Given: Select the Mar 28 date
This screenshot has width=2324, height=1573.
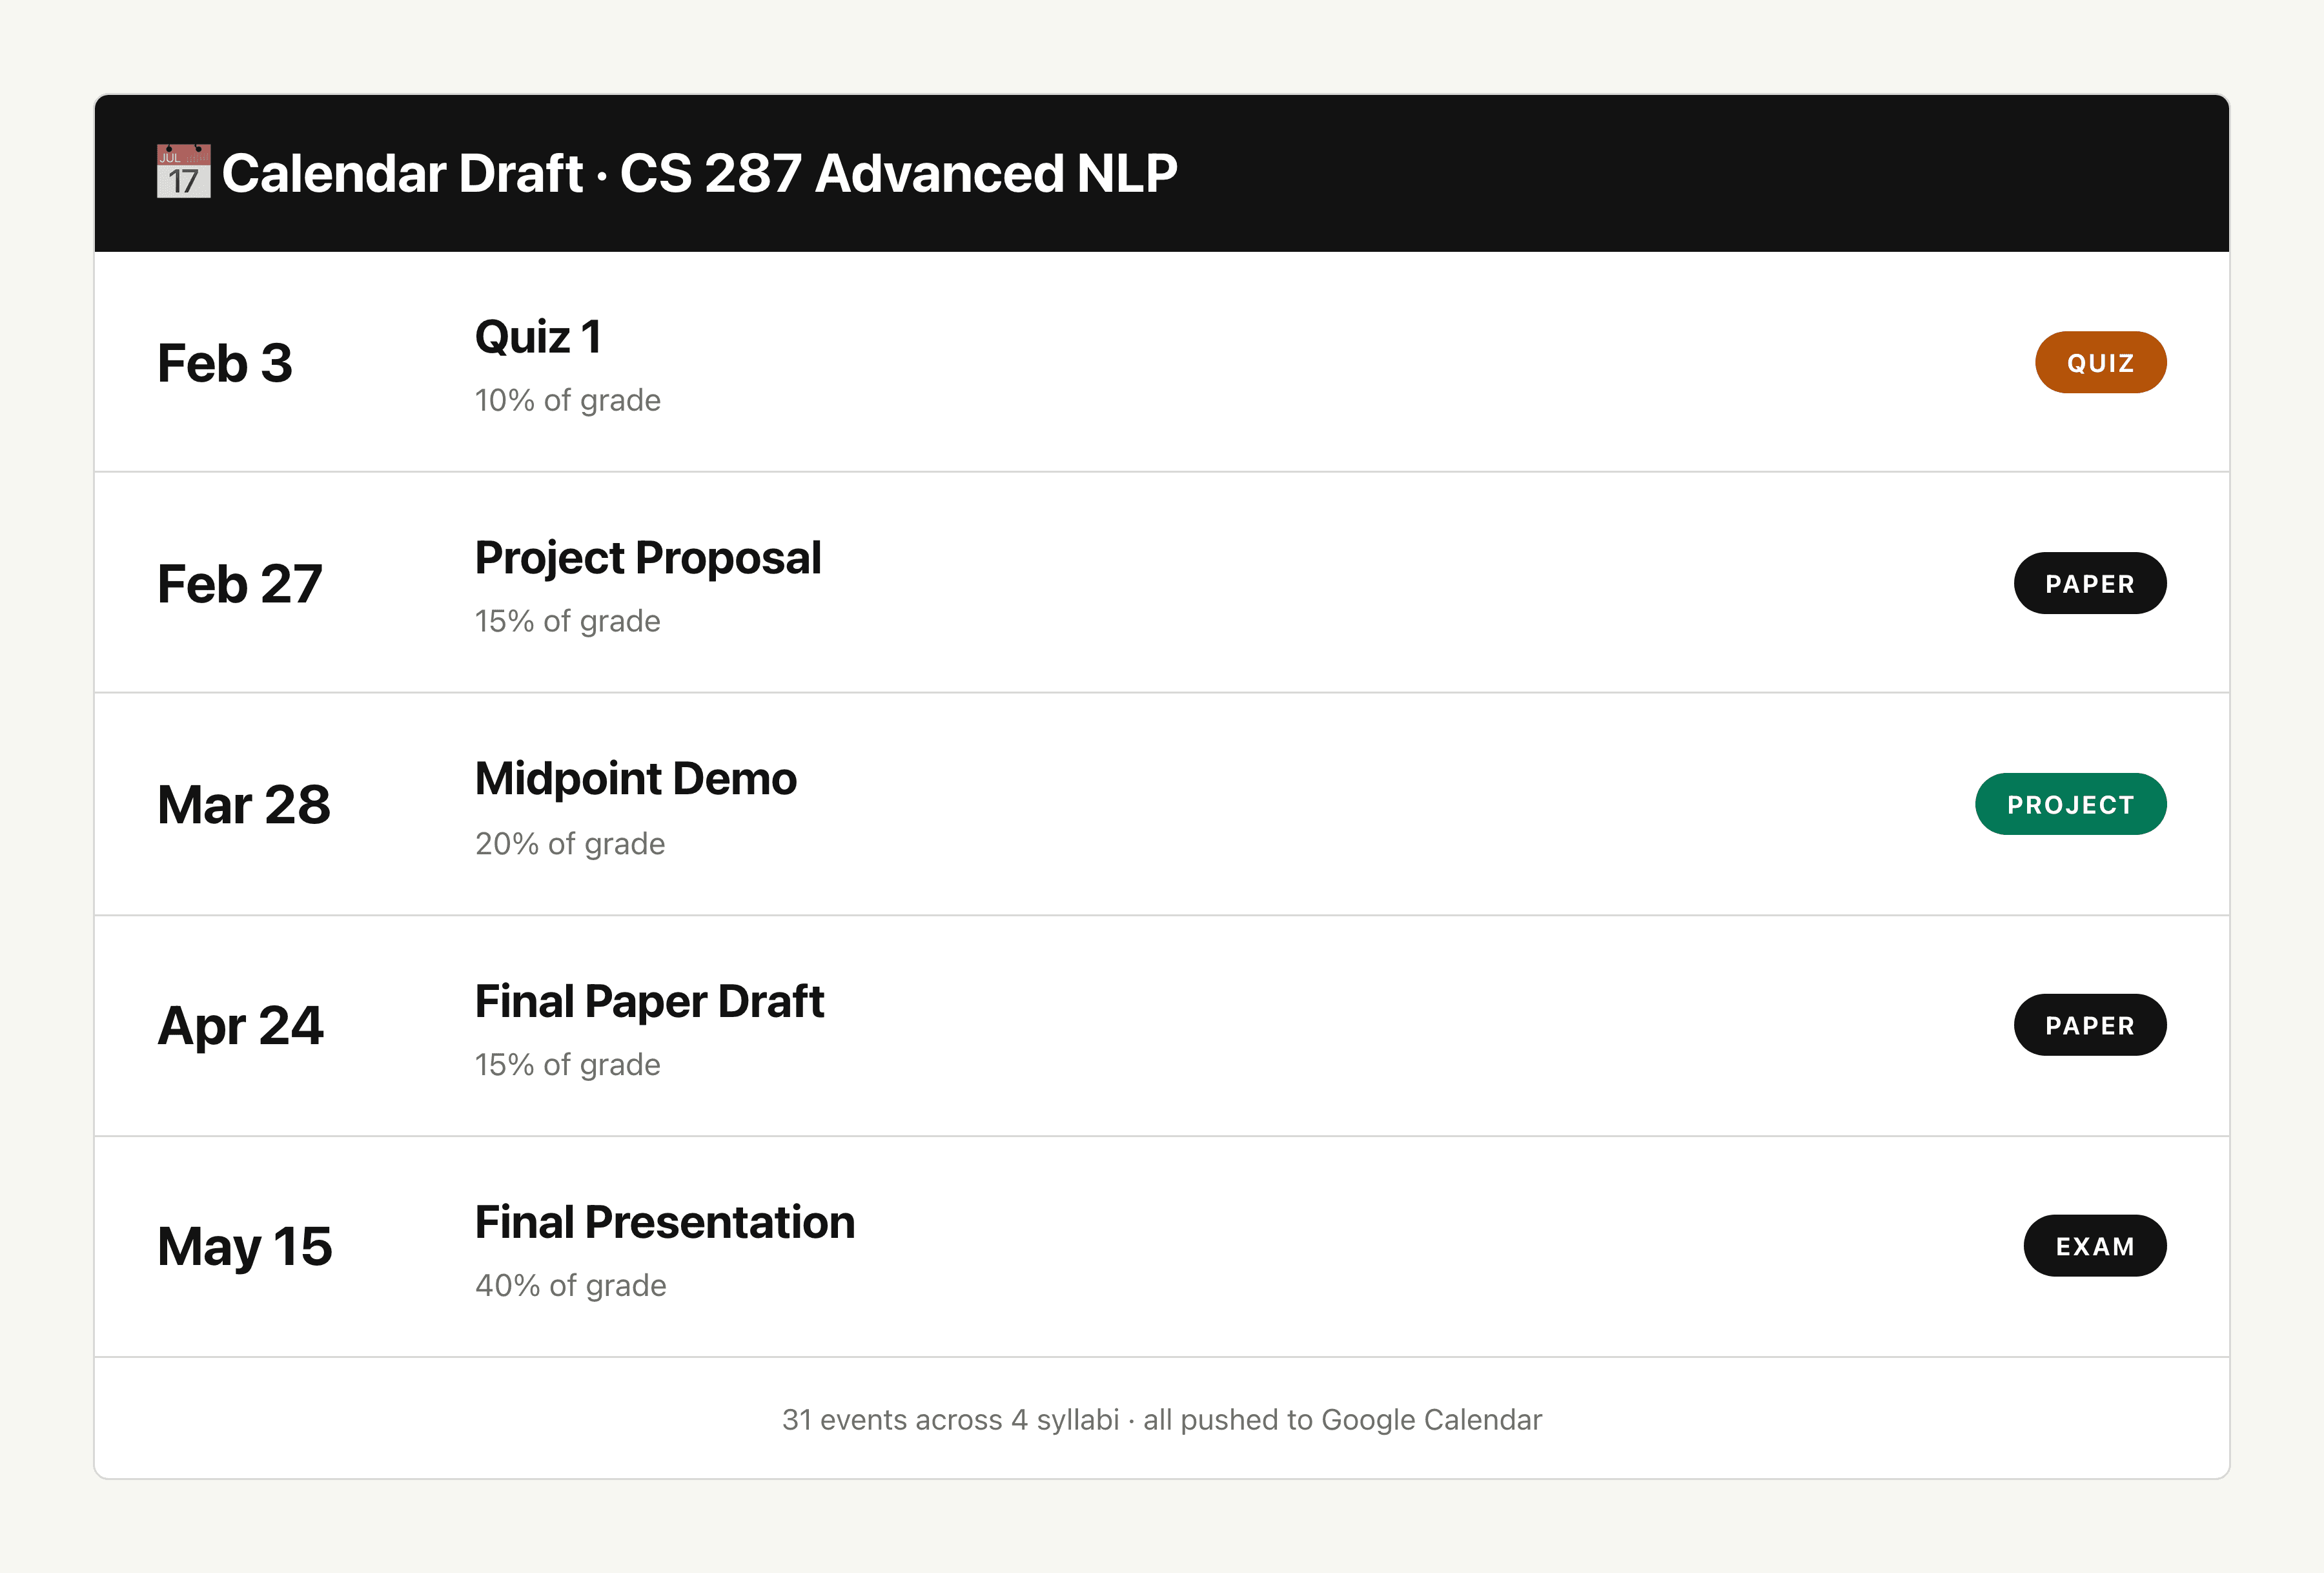Looking at the screenshot, I should tap(244, 805).
